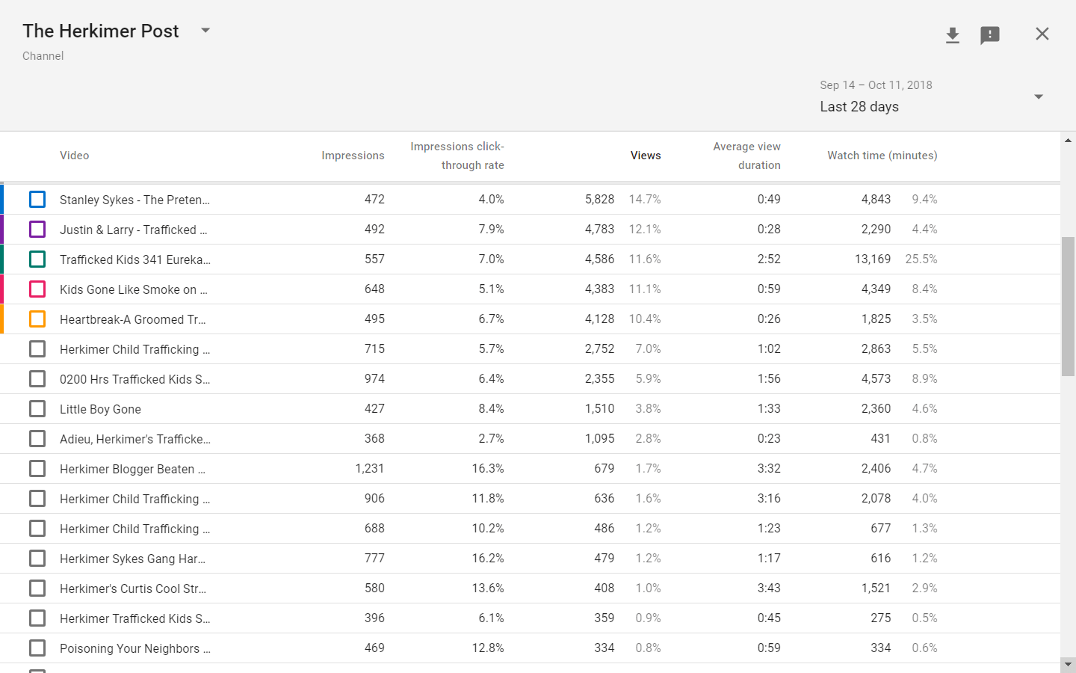Sort by Watch time (minutes) header

tap(882, 156)
